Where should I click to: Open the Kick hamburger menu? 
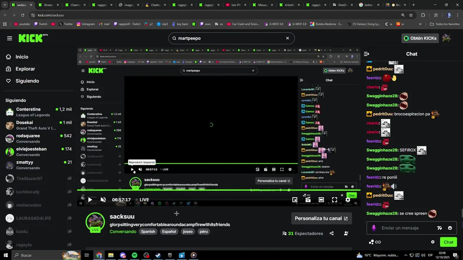click(10, 38)
